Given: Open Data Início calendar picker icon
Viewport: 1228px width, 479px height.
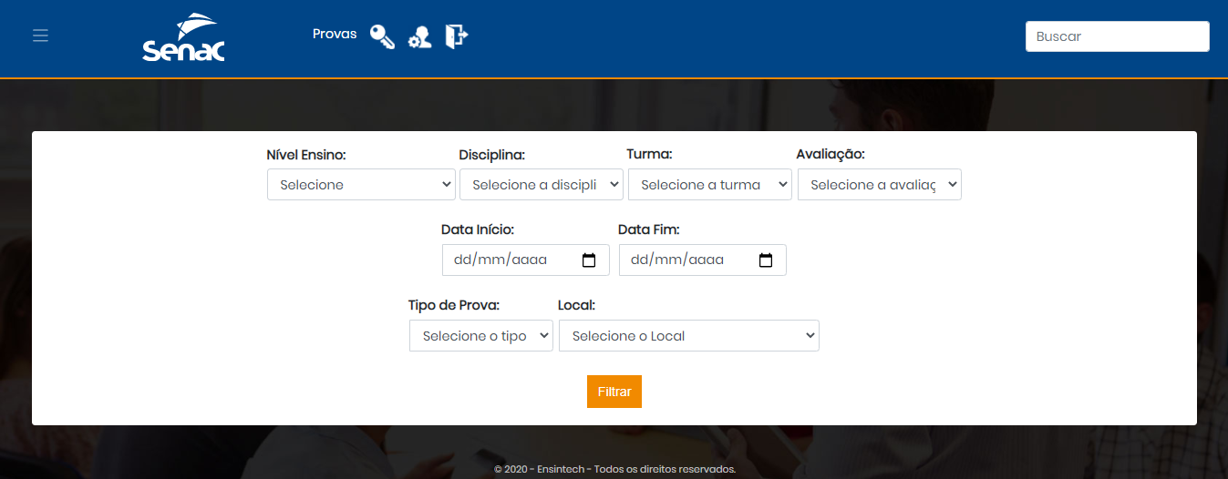Looking at the screenshot, I should (x=589, y=260).
